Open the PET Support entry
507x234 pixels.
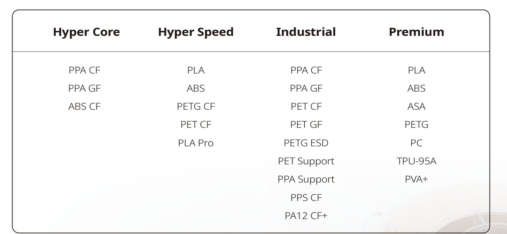coord(306,161)
